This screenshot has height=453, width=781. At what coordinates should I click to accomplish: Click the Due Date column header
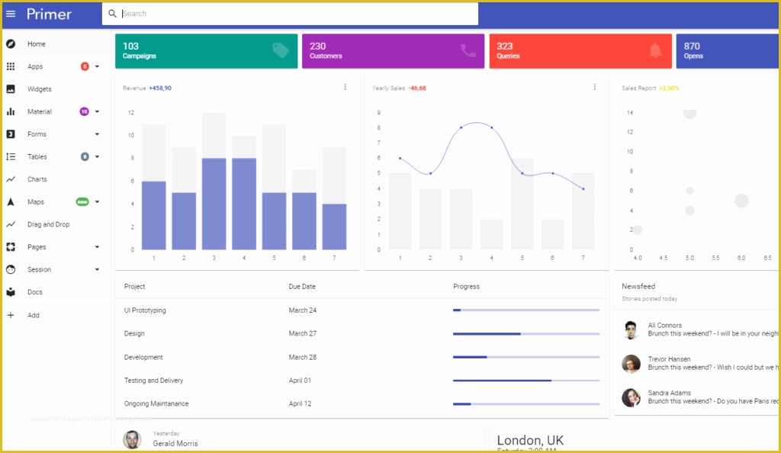(302, 286)
